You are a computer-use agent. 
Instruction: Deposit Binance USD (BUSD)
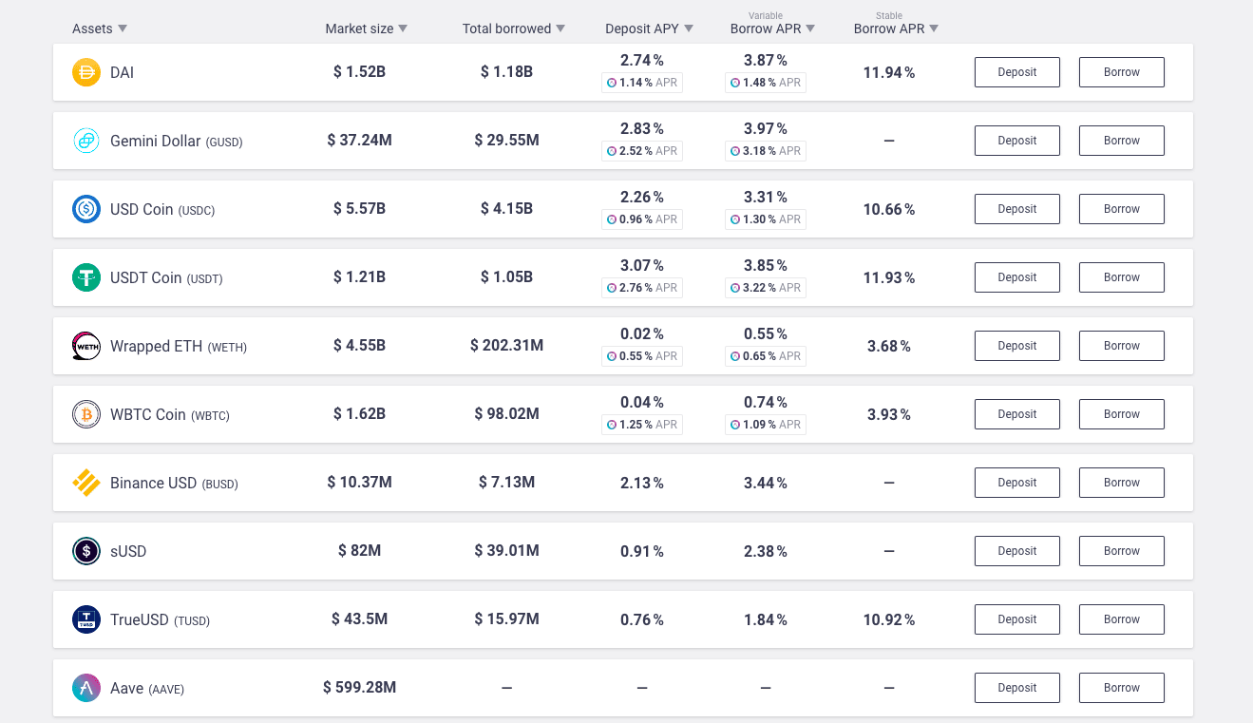coord(1017,483)
